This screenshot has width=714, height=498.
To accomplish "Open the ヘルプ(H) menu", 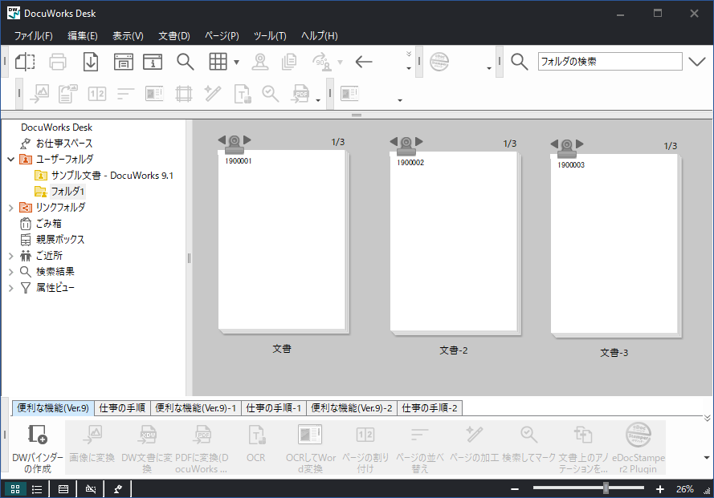I will coord(320,35).
